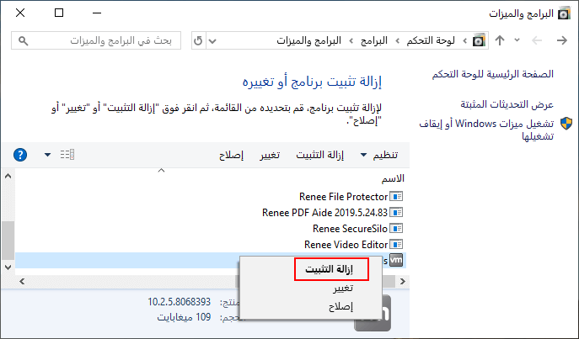This screenshot has width=579, height=339.
Task: Click the search magnifier icon
Action: 23,41
